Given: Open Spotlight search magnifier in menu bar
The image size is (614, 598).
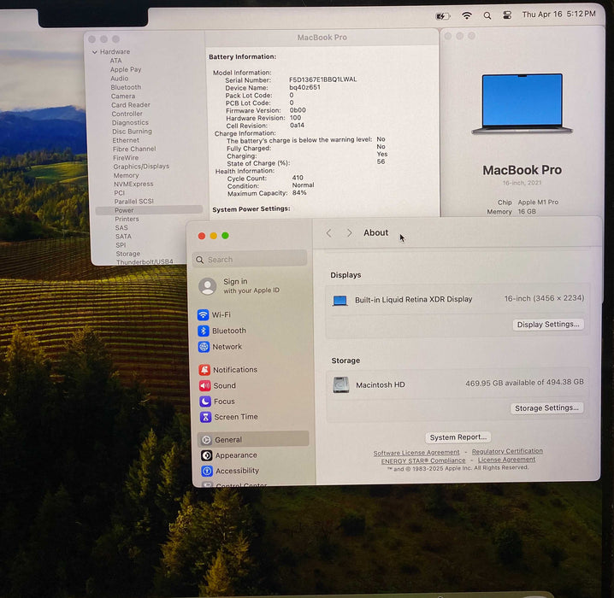Looking at the screenshot, I should tap(487, 15).
